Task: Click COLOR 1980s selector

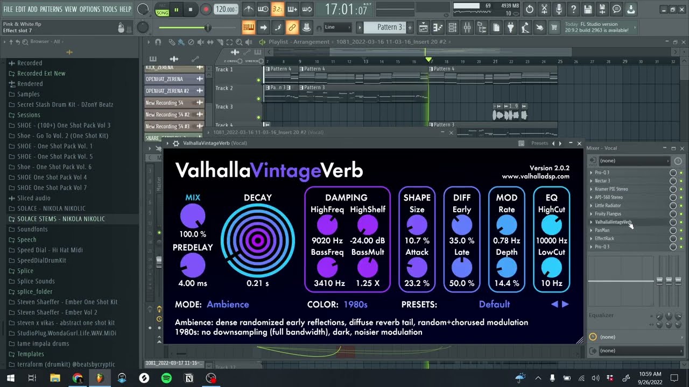Action: point(355,304)
